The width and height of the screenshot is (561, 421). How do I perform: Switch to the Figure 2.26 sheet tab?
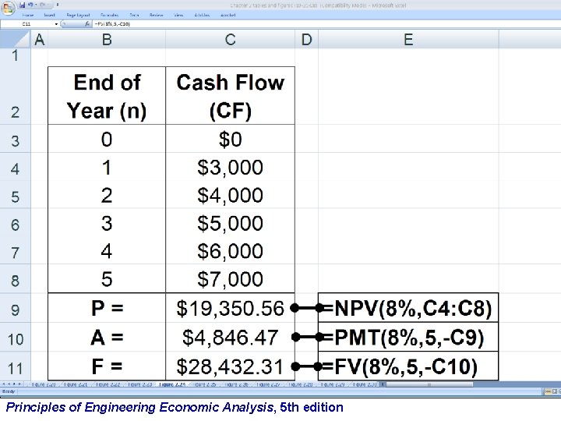click(236, 384)
